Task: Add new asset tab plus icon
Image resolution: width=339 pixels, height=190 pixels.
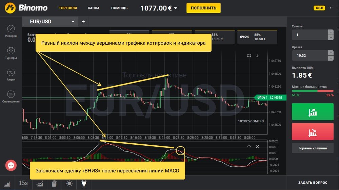Action: pyautogui.click(x=83, y=22)
